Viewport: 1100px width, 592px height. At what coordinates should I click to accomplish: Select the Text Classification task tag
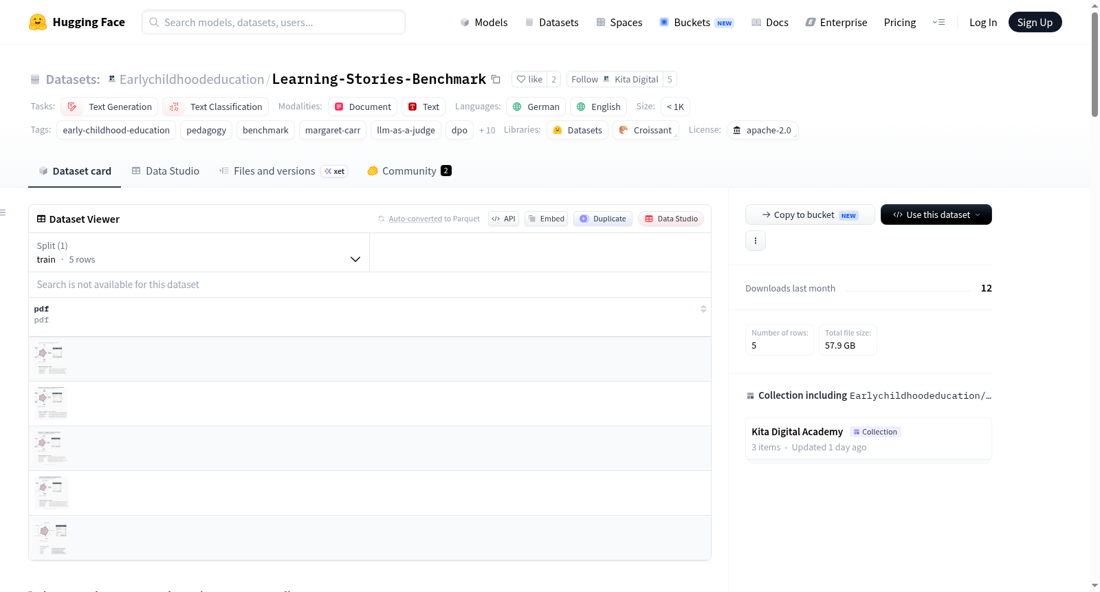[215, 107]
